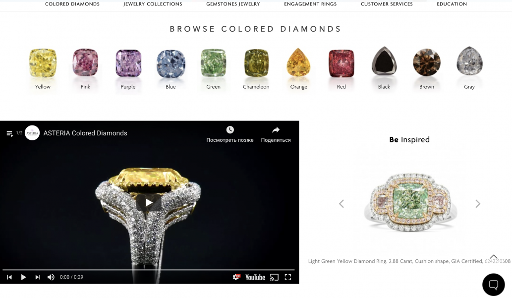Click the Cast to device icon
512x298 pixels.
click(274, 277)
